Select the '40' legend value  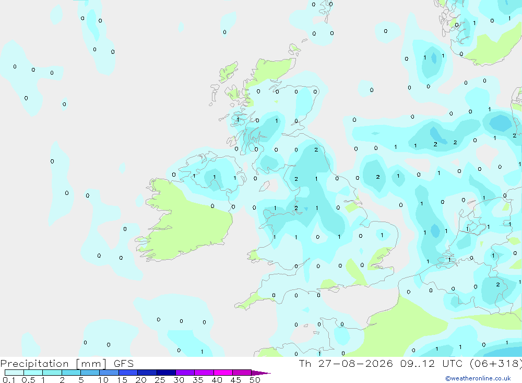click(217, 380)
